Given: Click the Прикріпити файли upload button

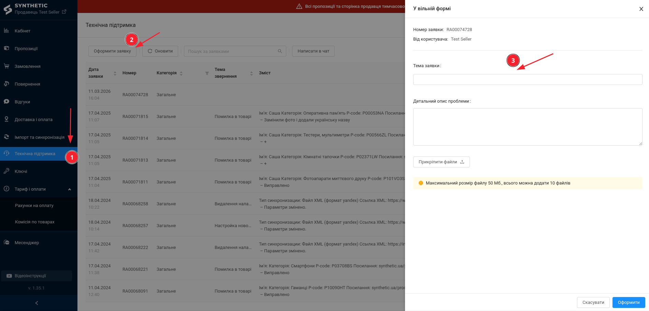Looking at the screenshot, I should [441, 162].
